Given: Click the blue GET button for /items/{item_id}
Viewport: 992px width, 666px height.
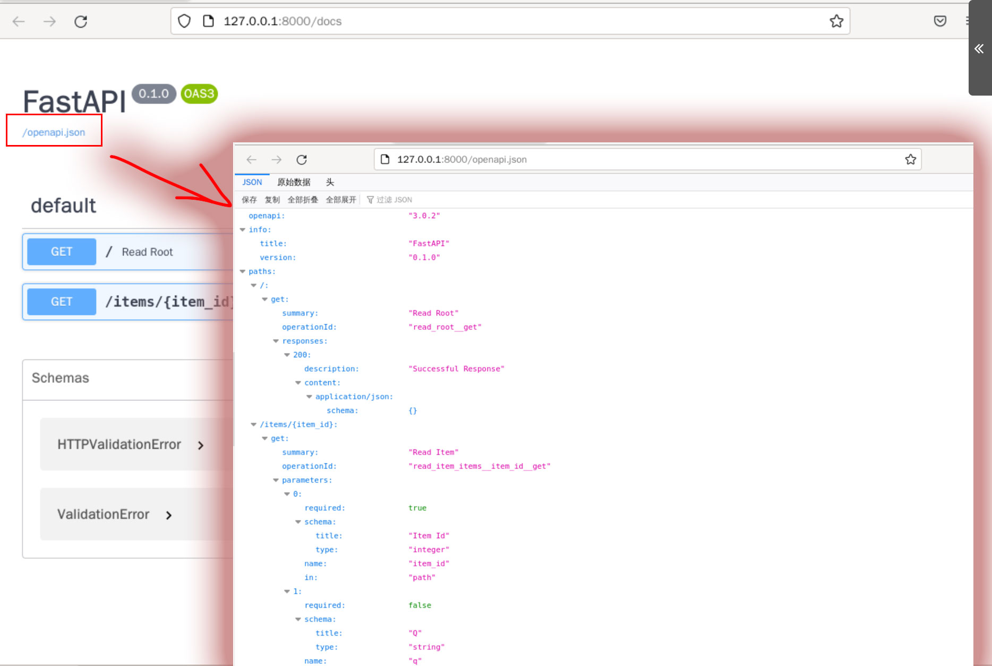Looking at the screenshot, I should (62, 302).
